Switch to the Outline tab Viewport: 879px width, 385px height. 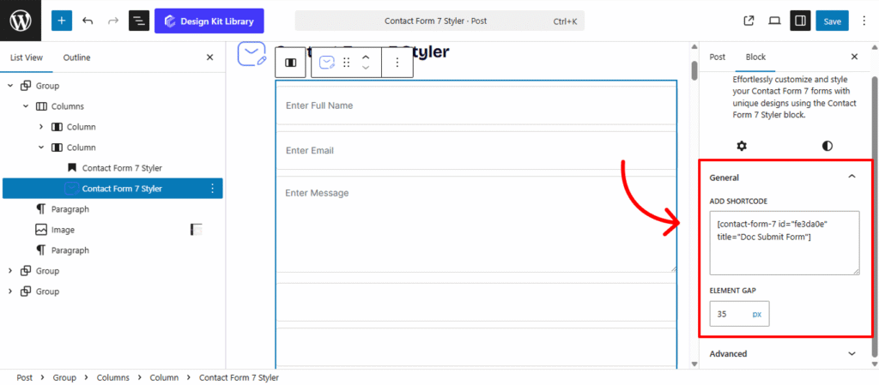pos(76,57)
